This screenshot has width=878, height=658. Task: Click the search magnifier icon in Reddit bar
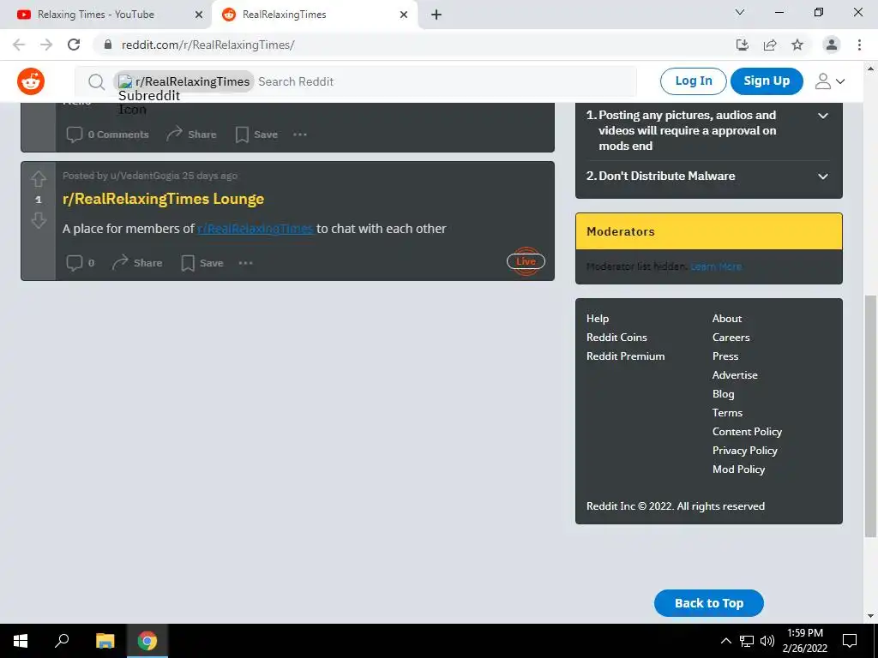[x=96, y=81]
